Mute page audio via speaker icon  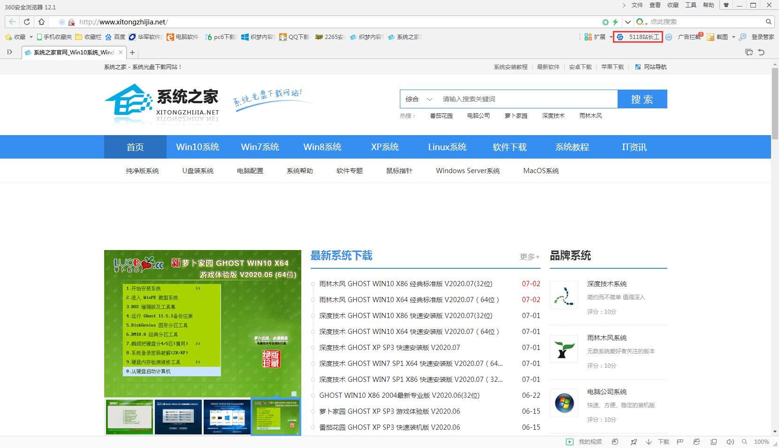tap(731, 441)
